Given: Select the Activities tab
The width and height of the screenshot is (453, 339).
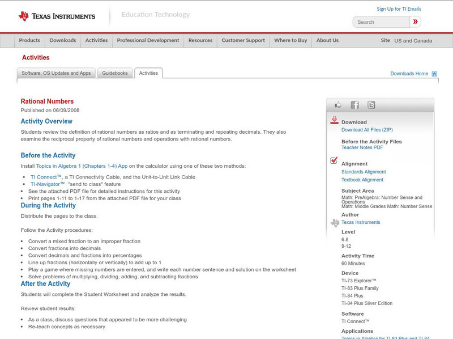Looking at the screenshot, I should point(148,73).
